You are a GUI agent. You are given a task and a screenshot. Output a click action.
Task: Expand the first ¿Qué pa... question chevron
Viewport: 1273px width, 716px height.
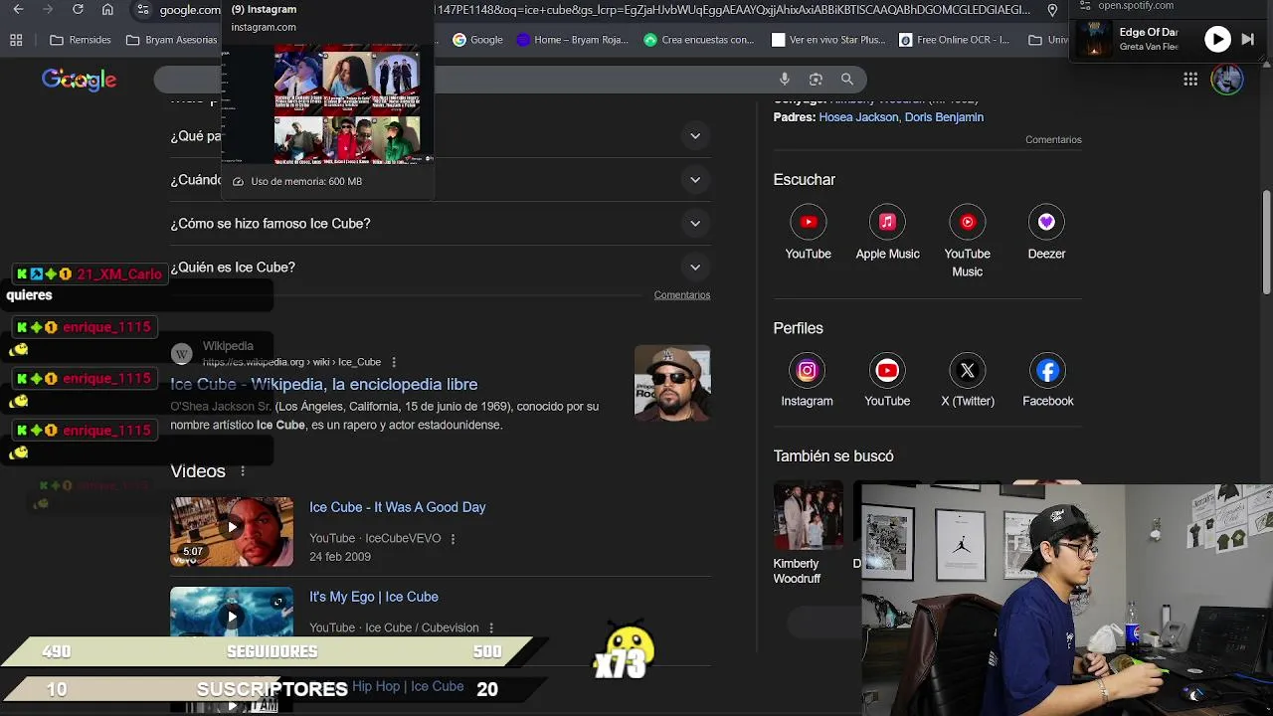tap(695, 136)
